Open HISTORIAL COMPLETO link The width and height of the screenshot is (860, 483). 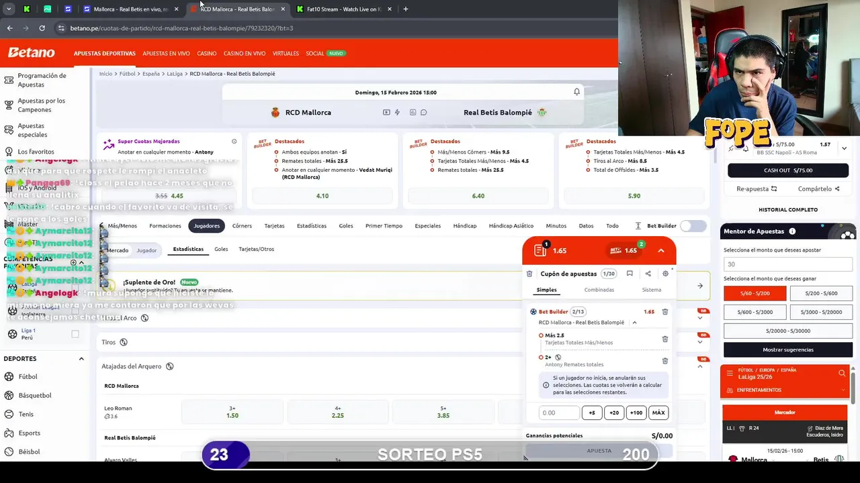click(x=788, y=209)
